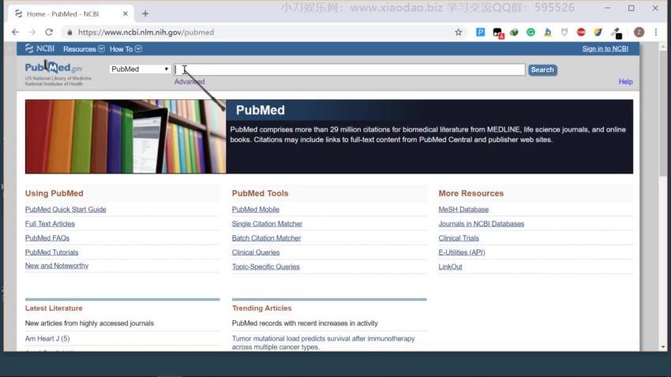Click the colorful shield extension icon
The width and height of the screenshot is (671, 377).
click(598, 32)
